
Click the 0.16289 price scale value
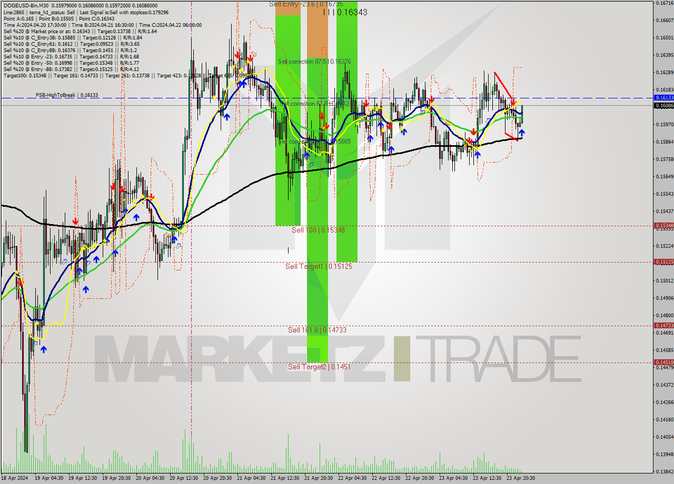tap(664, 73)
